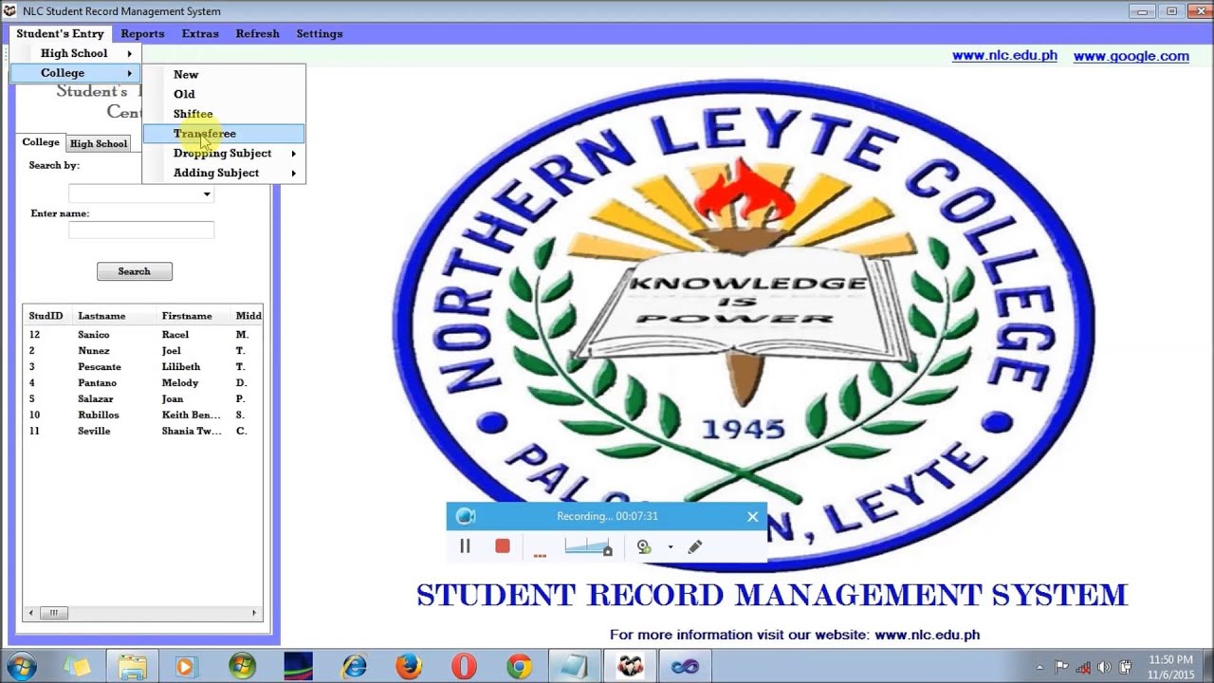Click the Search button

click(x=135, y=271)
